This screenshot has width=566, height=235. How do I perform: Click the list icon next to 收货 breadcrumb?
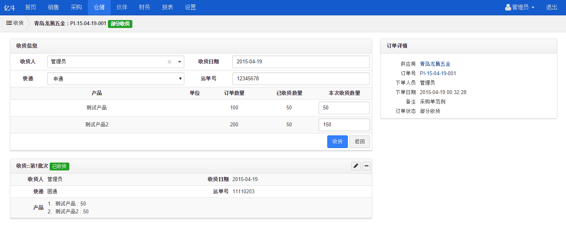click(x=9, y=23)
